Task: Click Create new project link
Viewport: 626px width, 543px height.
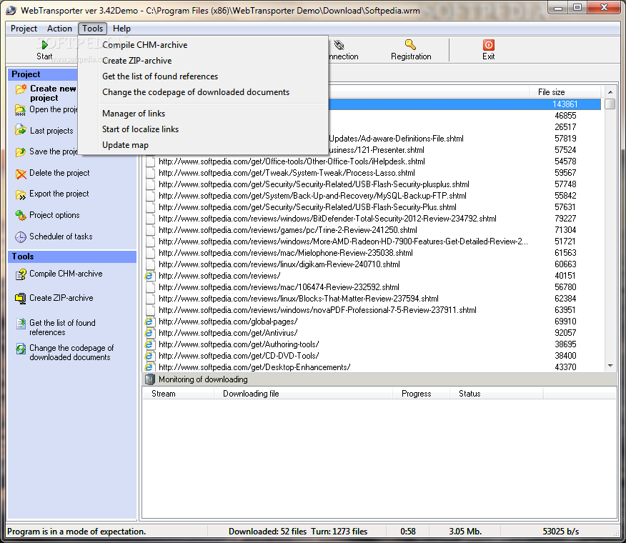Action: pyautogui.click(x=53, y=93)
